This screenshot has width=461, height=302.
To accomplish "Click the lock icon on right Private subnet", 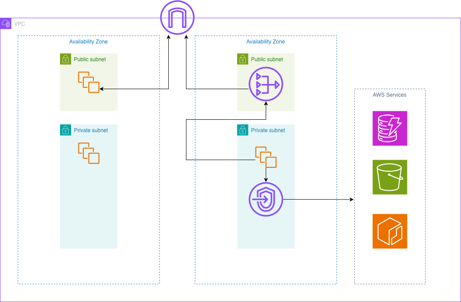I will [x=243, y=130].
